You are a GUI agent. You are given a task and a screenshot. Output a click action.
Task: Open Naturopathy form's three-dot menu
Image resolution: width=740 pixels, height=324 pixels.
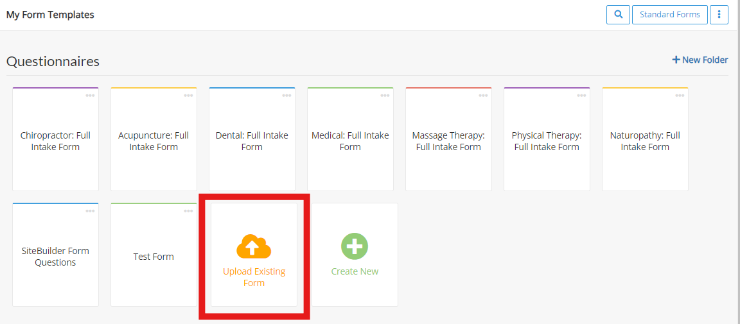680,96
